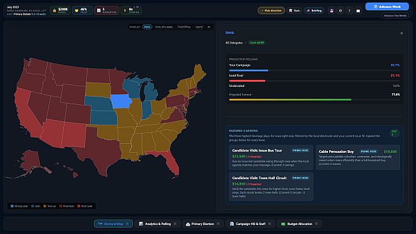Screen dimensions: 416x234
Task: Switch to Analytics & Polling tab
Action: pos(158,224)
